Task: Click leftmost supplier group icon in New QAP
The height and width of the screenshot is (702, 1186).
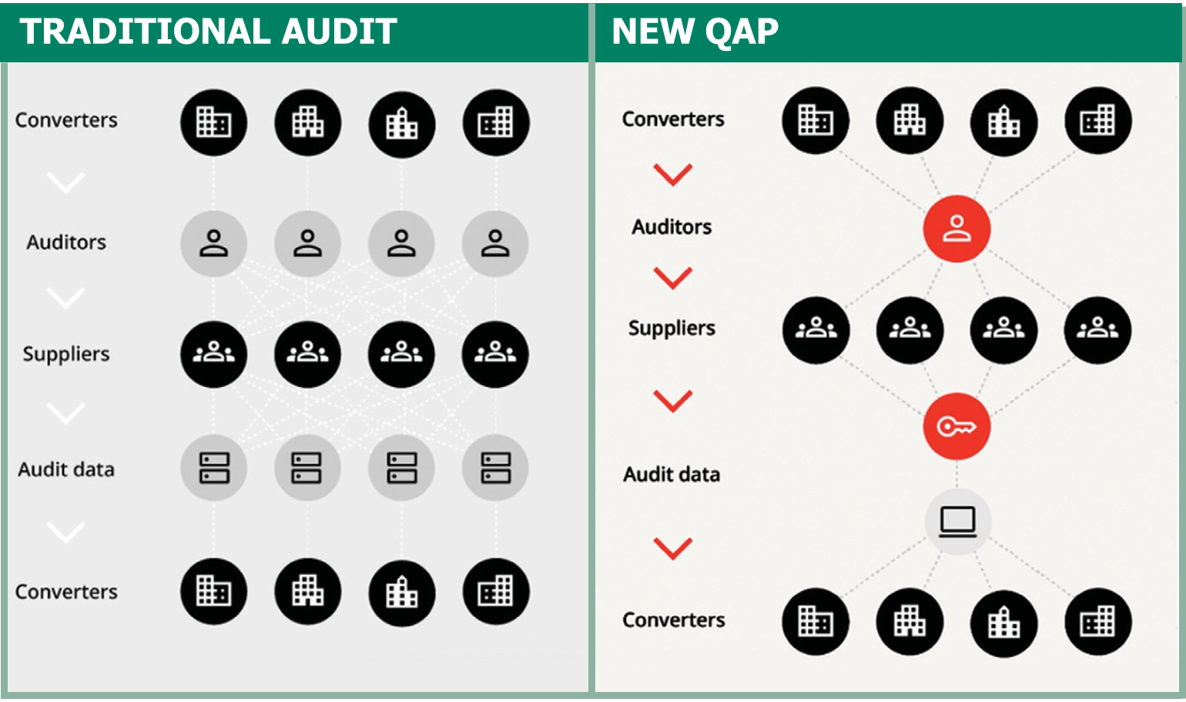Action: coord(816,329)
